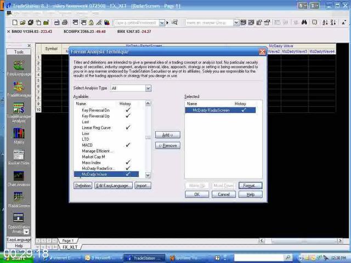Select the Page 1 worksheet tab

pos(68,241)
